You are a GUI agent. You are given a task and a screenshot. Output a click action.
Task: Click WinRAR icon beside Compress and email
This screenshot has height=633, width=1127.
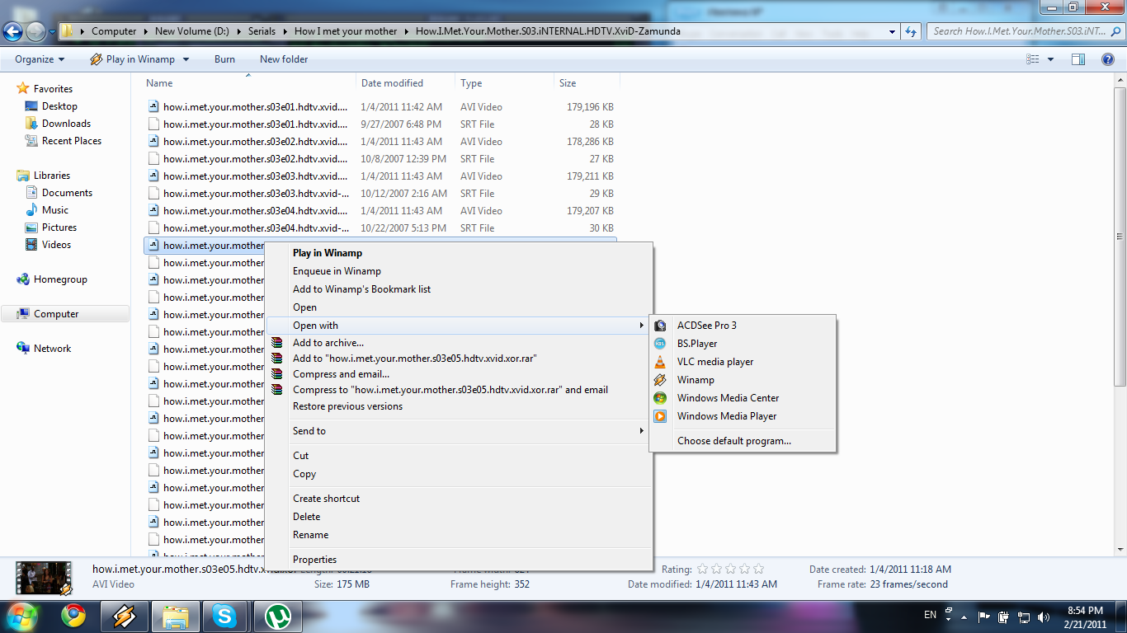pyautogui.click(x=277, y=374)
